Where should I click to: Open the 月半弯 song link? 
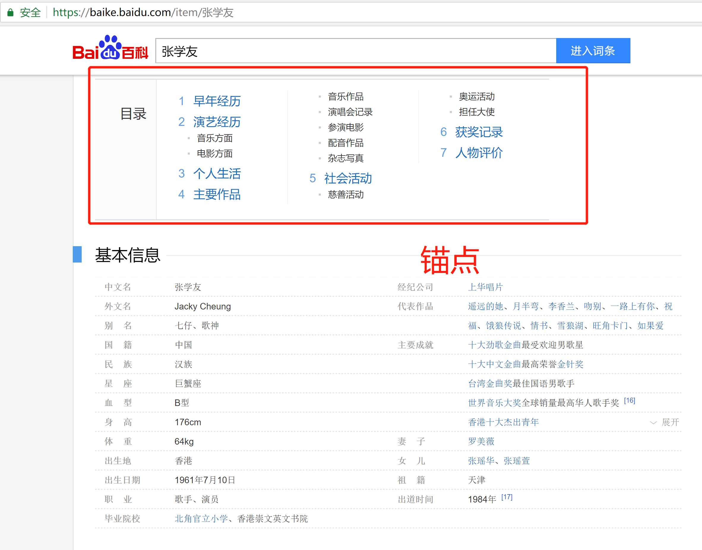click(x=525, y=306)
